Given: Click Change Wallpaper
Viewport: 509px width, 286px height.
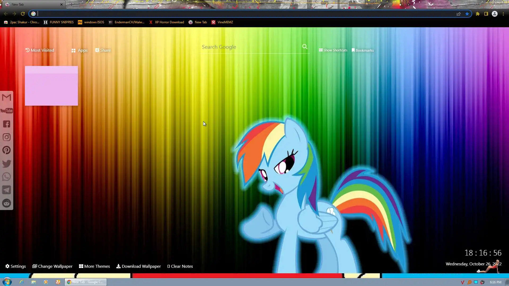Looking at the screenshot, I should pyautogui.click(x=52, y=266).
